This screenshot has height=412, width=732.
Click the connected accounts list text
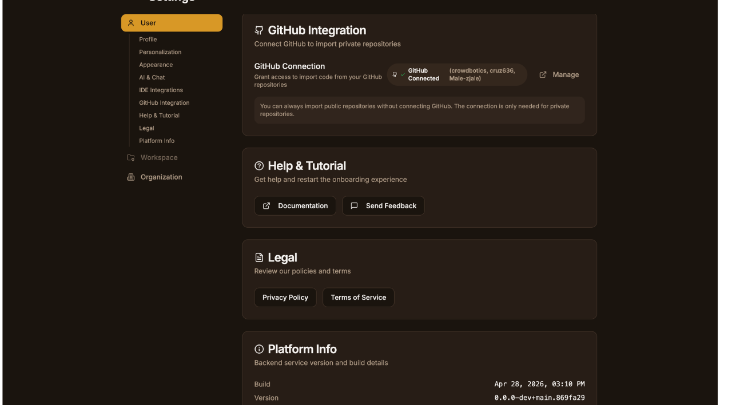[482, 74]
